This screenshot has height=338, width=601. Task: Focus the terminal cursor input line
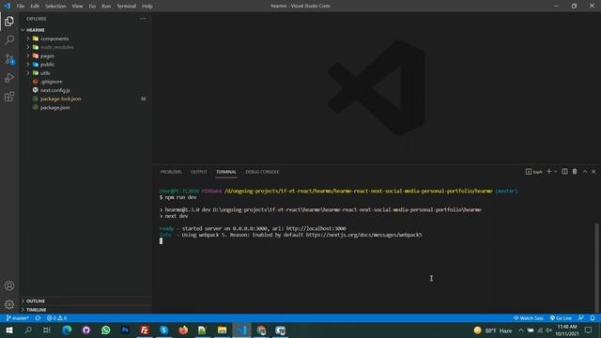click(161, 241)
